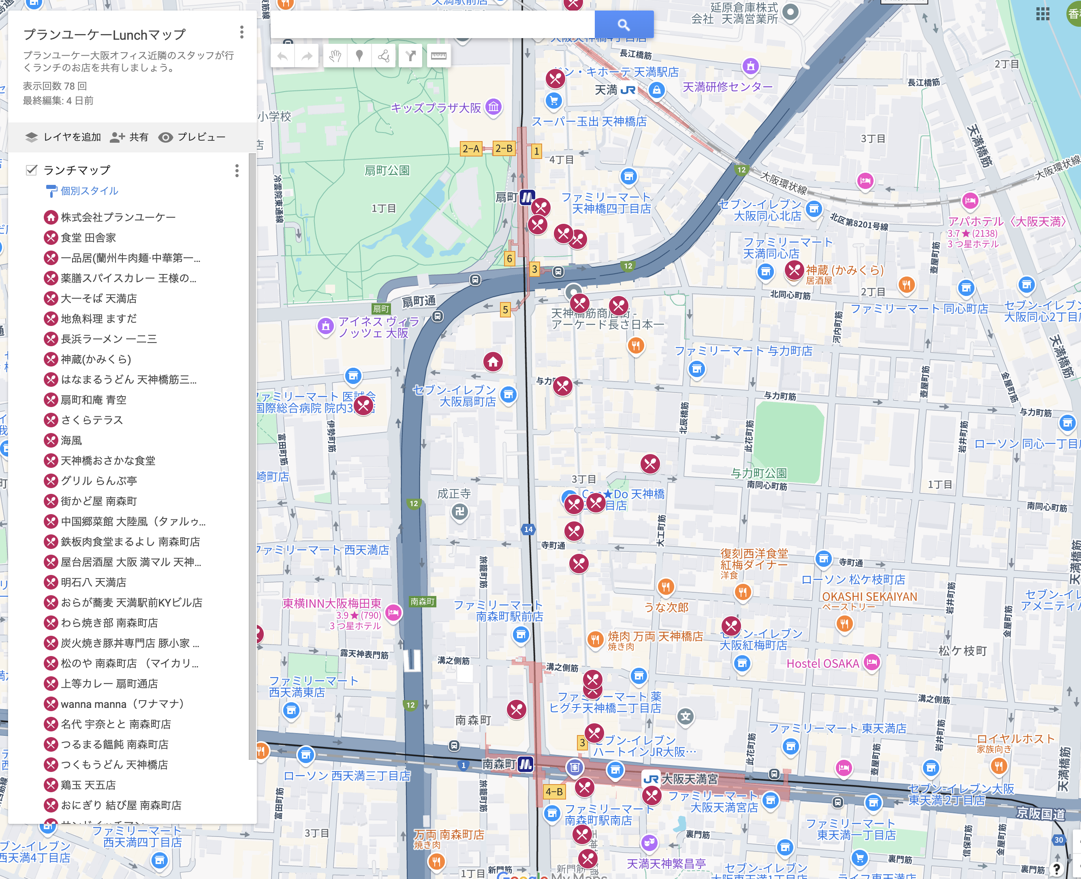The height and width of the screenshot is (879, 1081).
Task: Select 株式会社プランユーケー in the list
Action: [118, 217]
